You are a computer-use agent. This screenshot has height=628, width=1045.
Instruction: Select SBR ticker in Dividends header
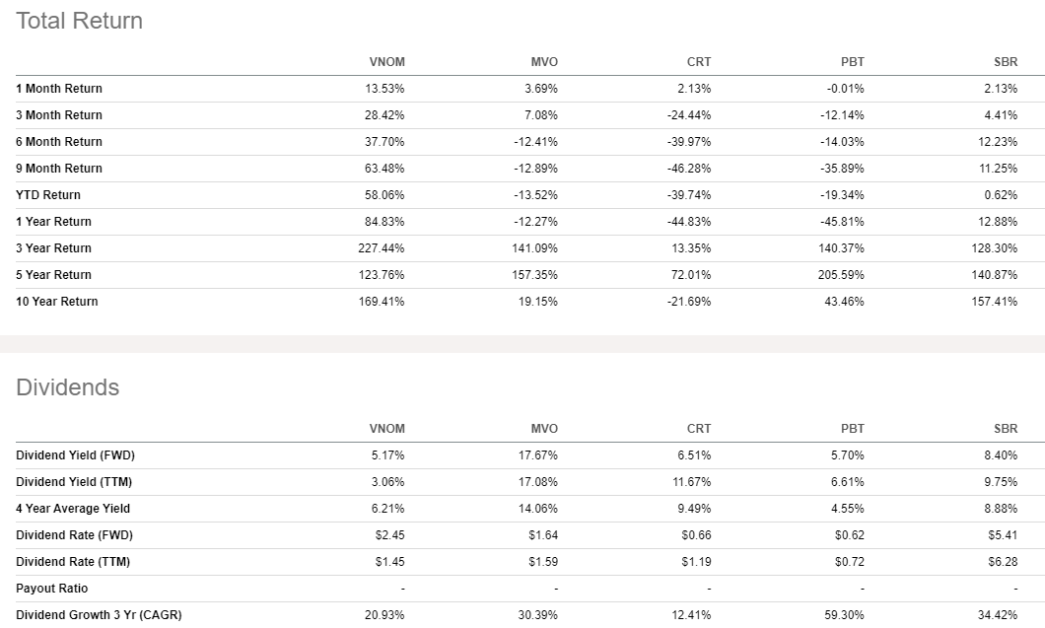coord(1006,429)
